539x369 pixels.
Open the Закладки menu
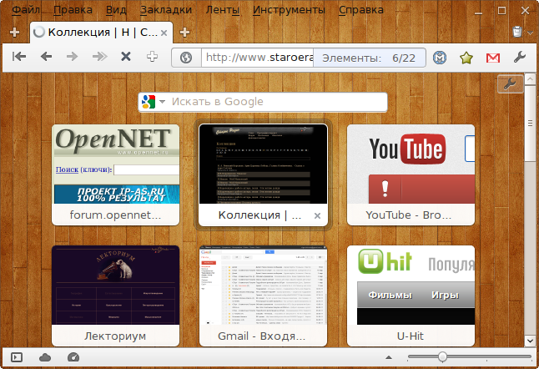point(166,10)
